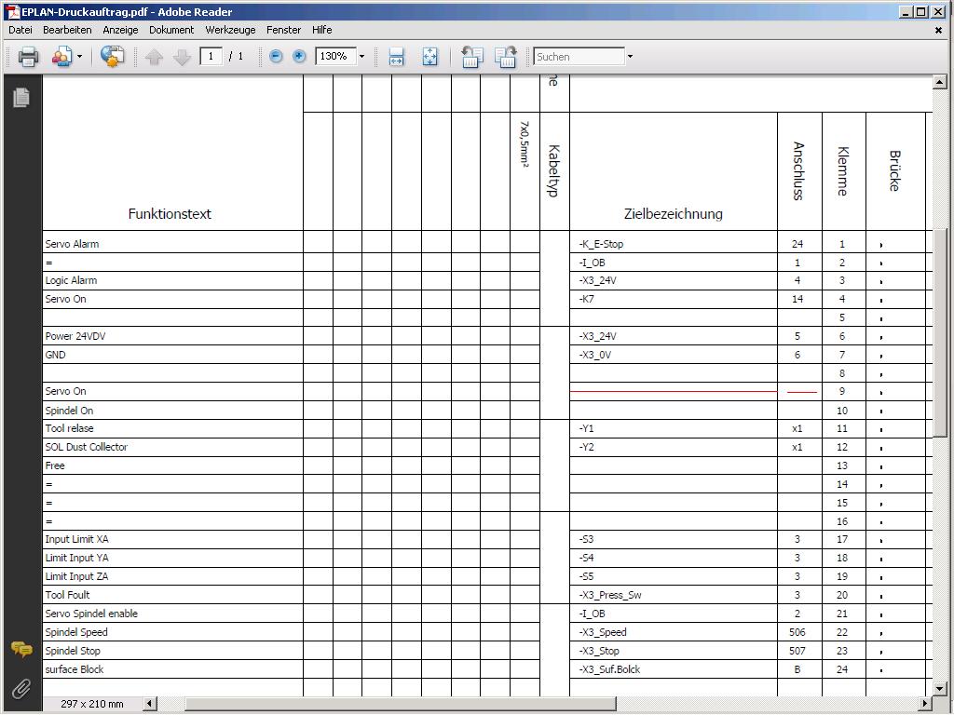Open the Datei menu
The height and width of the screenshot is (715, 954).
click(20, 30)
